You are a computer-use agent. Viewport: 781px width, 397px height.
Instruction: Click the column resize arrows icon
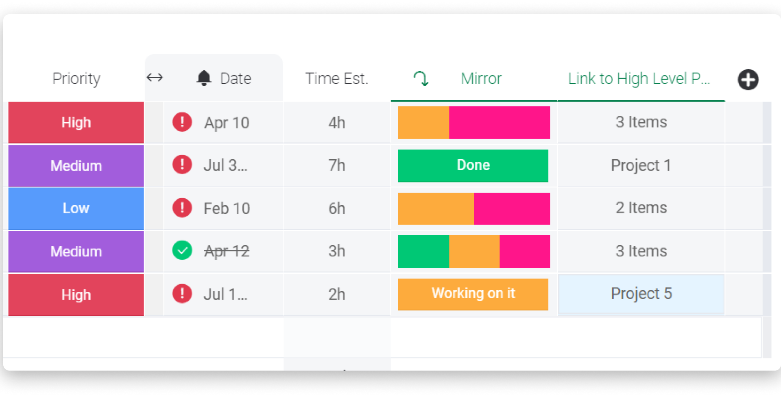[x=155, y=77]
